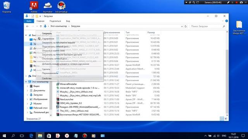This screenshot has width=248, height=139.
Task: Switch to large icons view layout icon
Action: coord(226,119)
